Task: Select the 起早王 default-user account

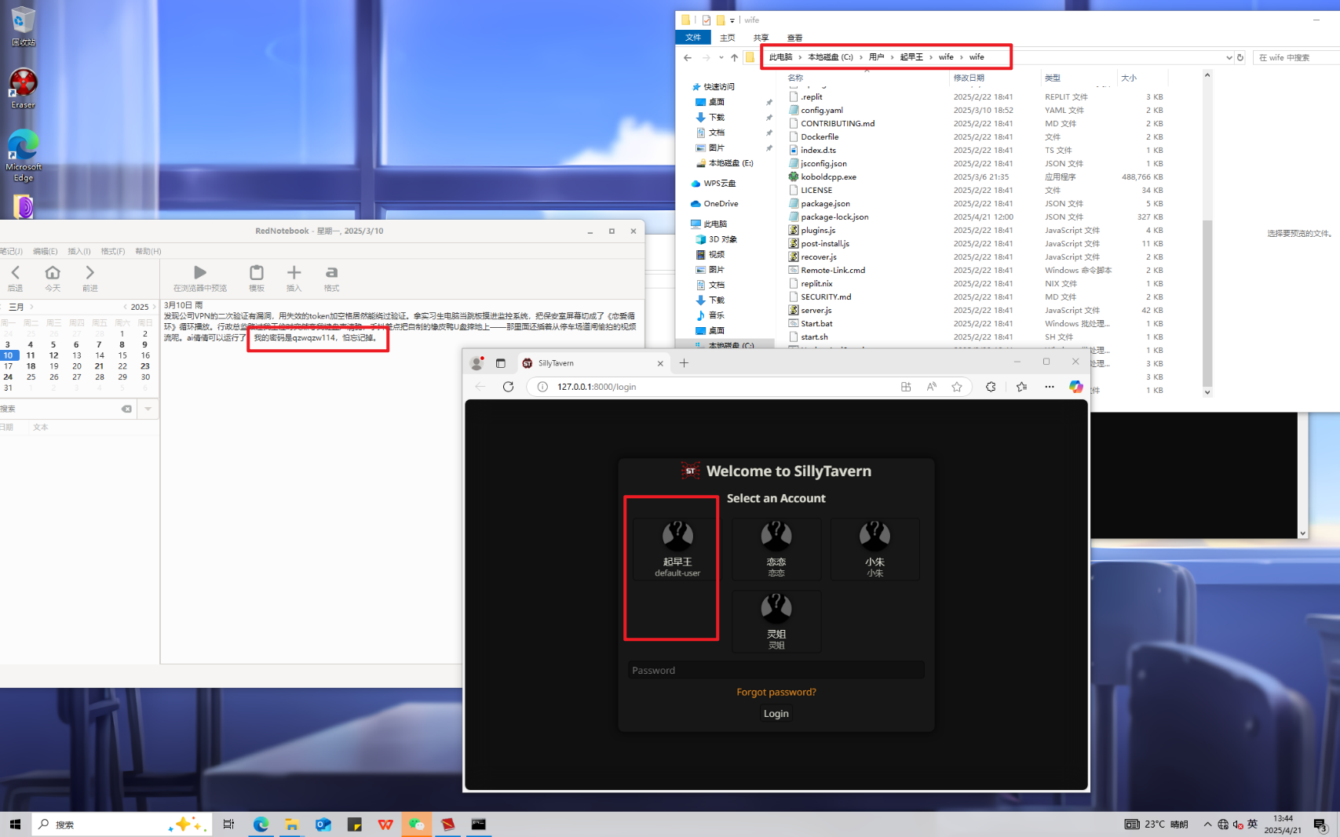Action: (677, 549)
